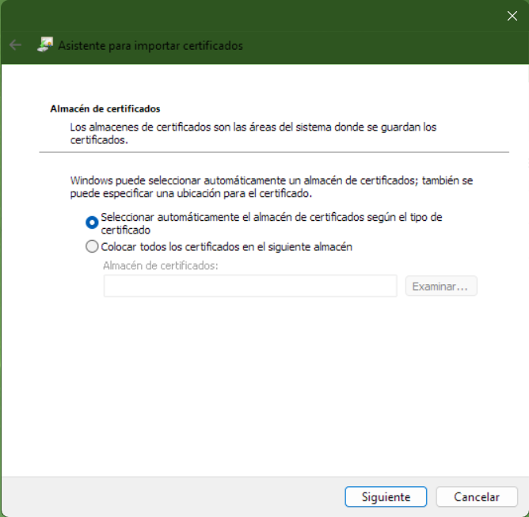This screenshot has height=517, width=529.
Task: Select the automatic certificate store radio button
Action: click(92, 222)
